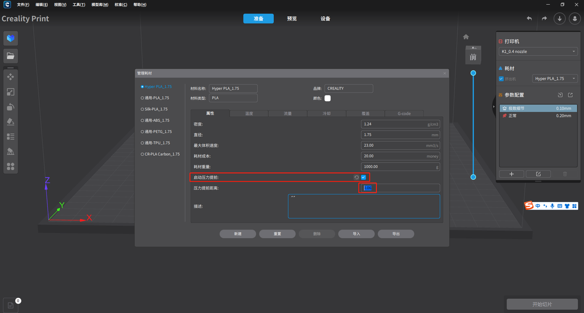Viewport: 584px width, 313px height.
Task: Click the import profile icon beside 参数配置
Action: pos(560,95)
